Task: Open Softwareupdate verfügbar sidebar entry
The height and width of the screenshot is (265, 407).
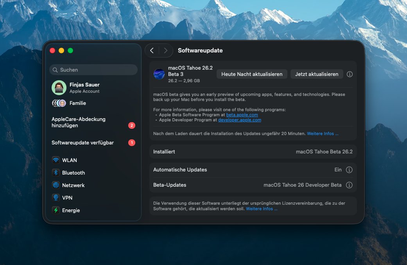Action: (x=93, y=142)
